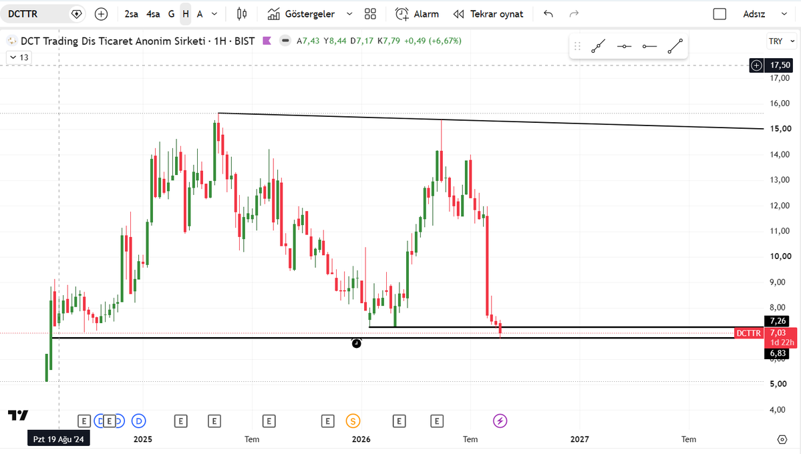
Task: Open the candlestick chart type selector
Action: [x=242, y=14]
